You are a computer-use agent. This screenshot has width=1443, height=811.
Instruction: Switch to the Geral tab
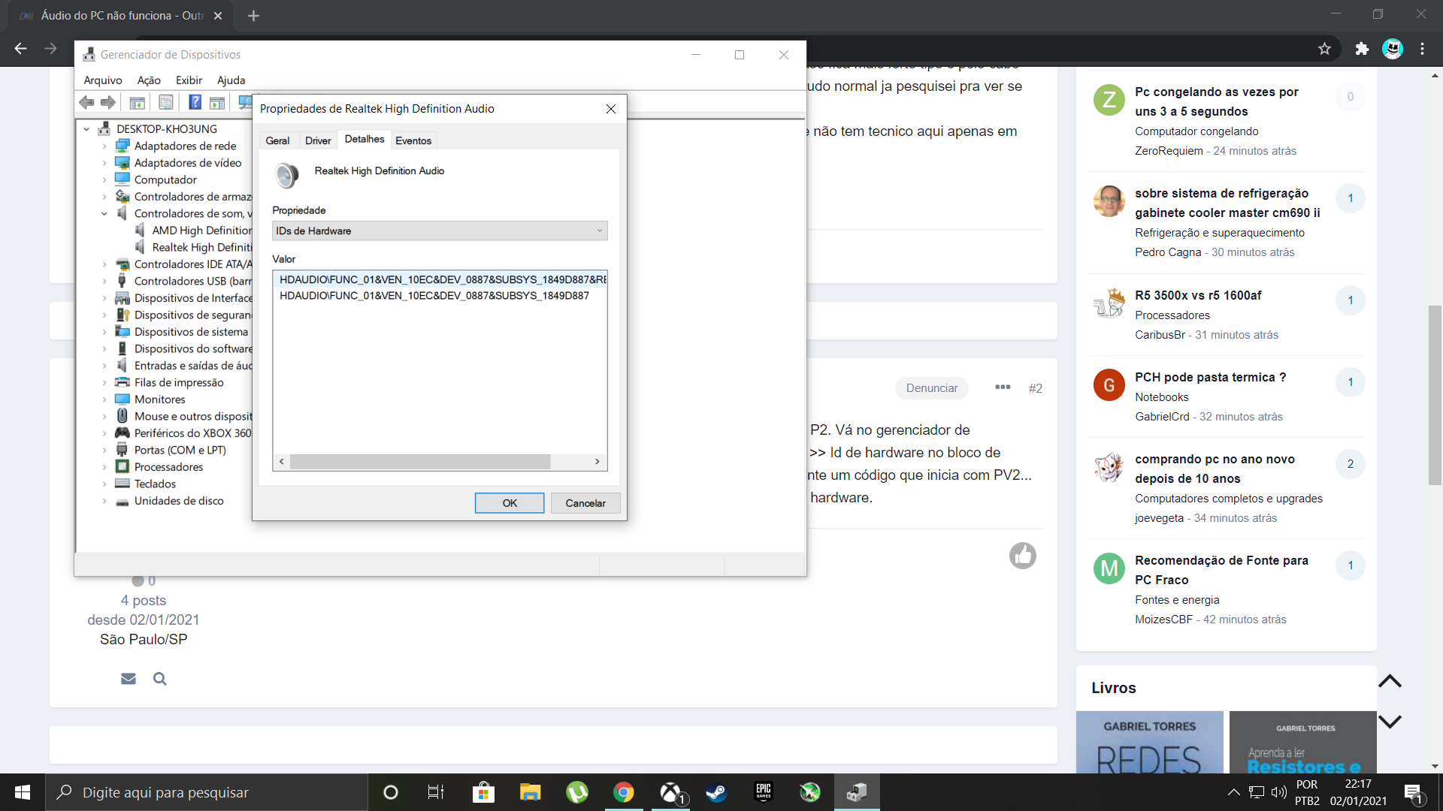coord(277,140)
